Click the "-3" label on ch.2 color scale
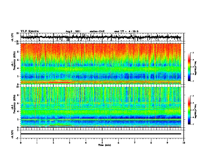Image resolution: width=207 pixels, height=160 pixels. pos(193,96)
